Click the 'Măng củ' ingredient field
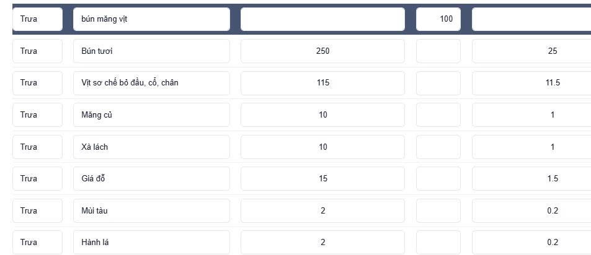The width and height of the screenshot is (591, 255). click(x=151, y=115)
